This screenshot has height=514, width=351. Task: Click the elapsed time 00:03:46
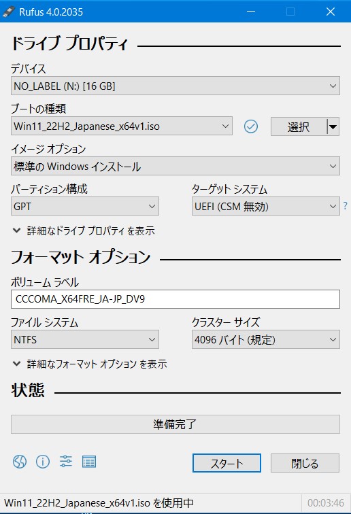pos(326,503)
